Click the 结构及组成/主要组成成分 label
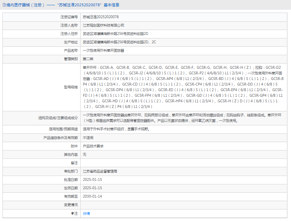The image size is (291, 221). click(x=58, y=118)
